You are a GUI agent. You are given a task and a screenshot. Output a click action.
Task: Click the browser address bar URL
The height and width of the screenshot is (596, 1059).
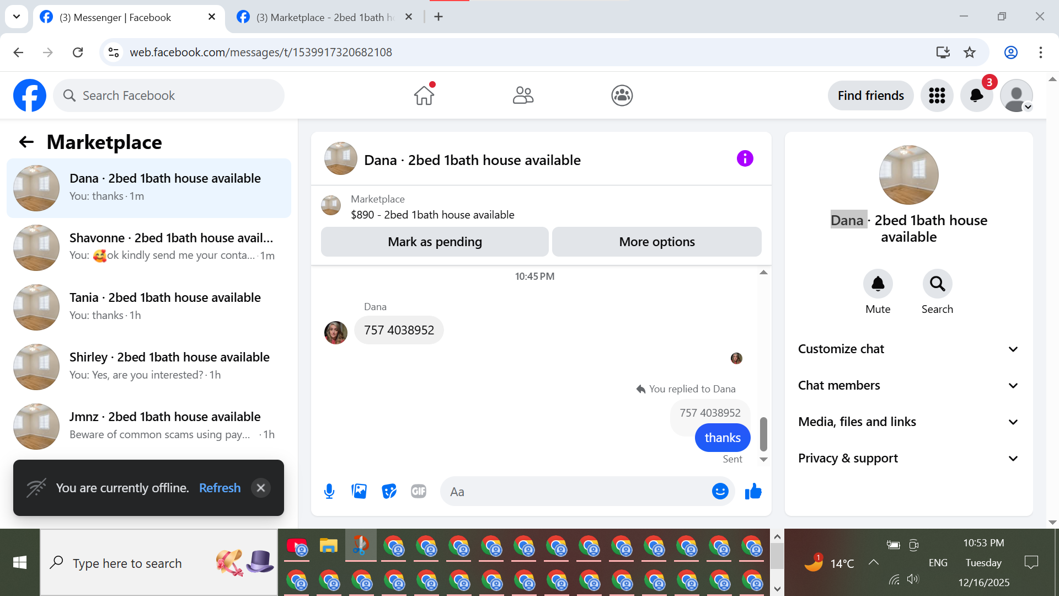point(261,52)
